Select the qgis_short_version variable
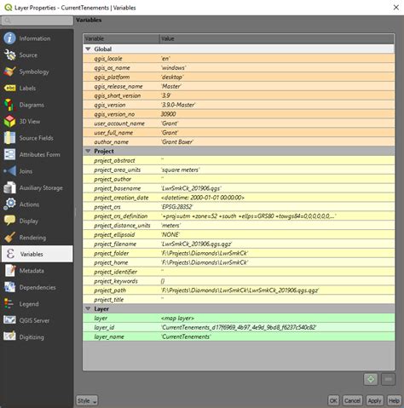 tap(239, 95)
